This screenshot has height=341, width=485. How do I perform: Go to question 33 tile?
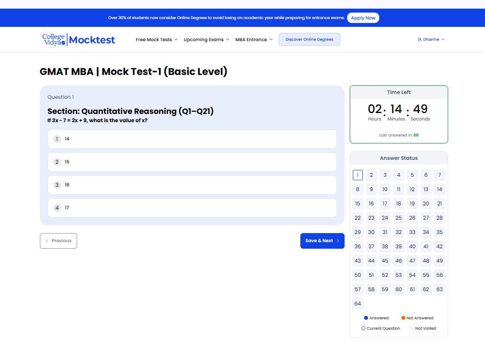pyautogui.click(x=412, y=232)
